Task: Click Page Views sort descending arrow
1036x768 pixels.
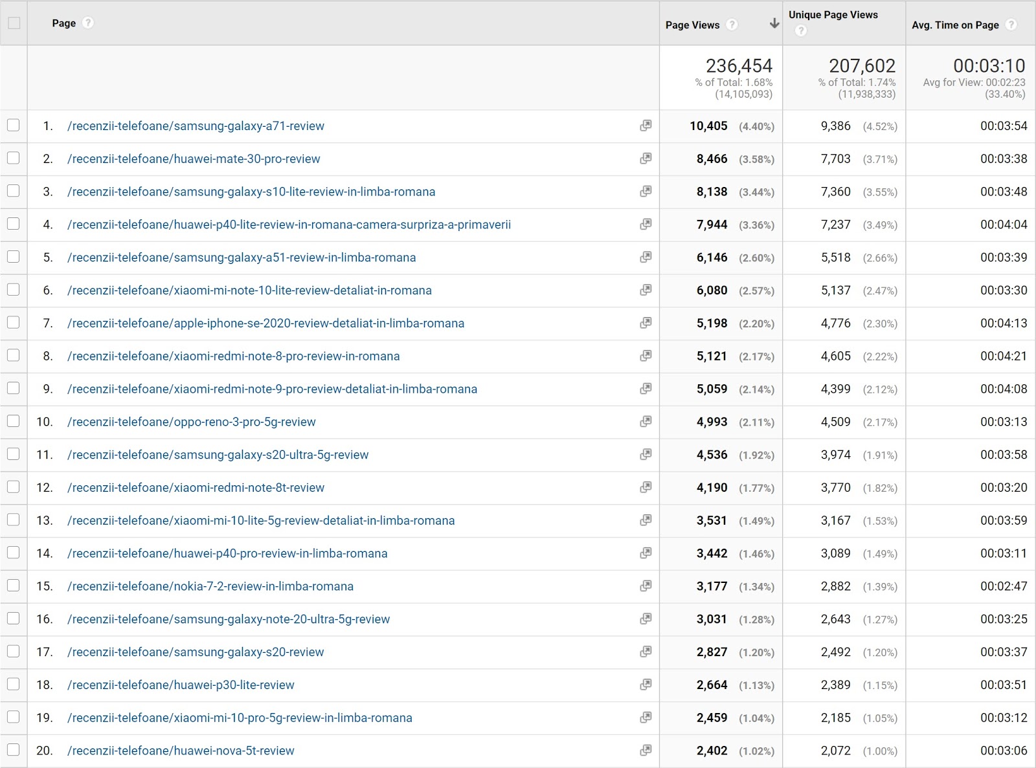Action: tap(774, 24)
